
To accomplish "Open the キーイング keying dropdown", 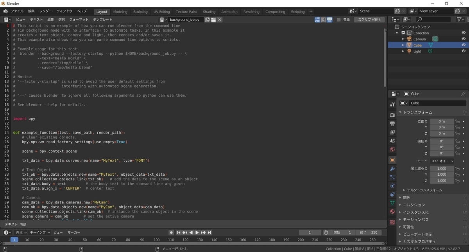I will click(x=40, y=232).
